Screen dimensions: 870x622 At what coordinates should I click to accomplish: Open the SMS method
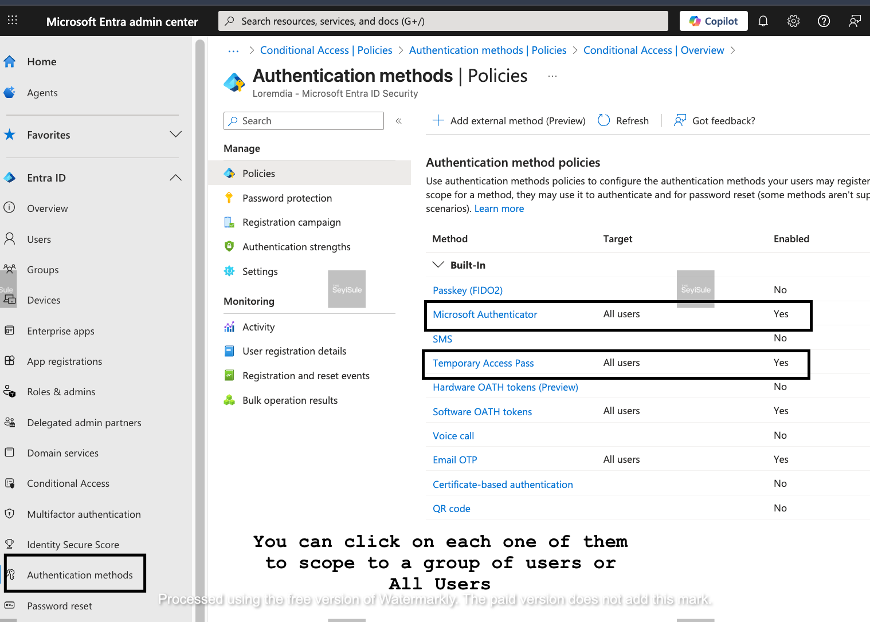[442, 339]
